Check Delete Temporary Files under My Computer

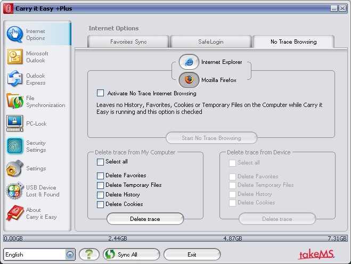(100, 185)
